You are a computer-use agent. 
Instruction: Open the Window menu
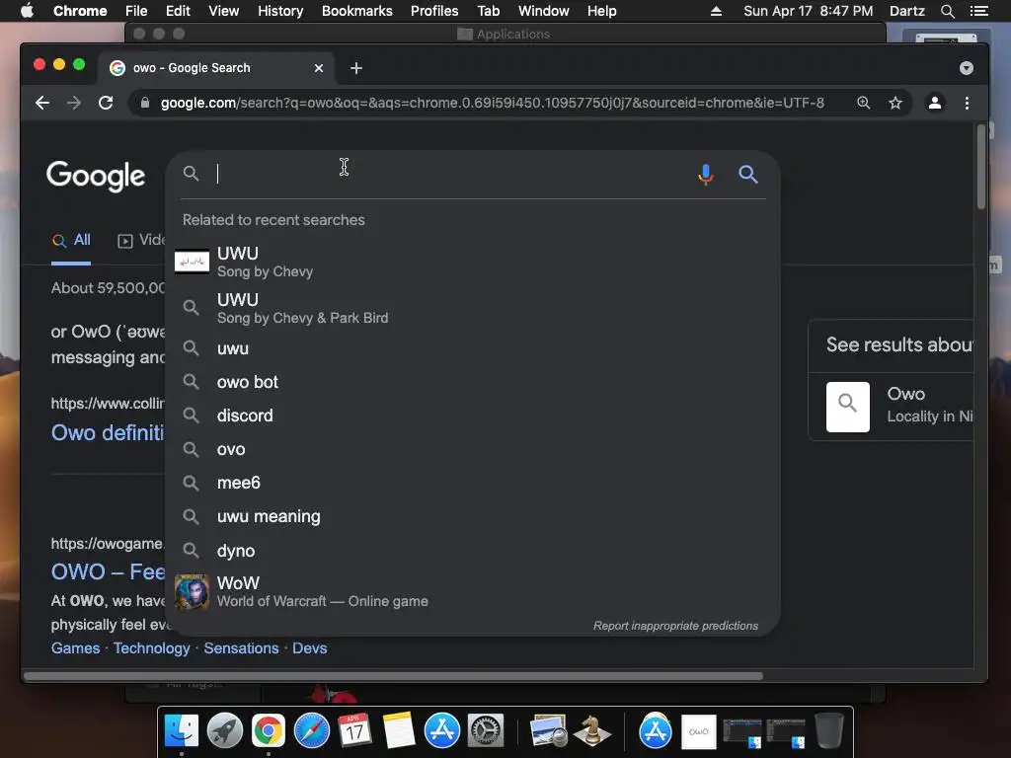click(x=544, y=11)
